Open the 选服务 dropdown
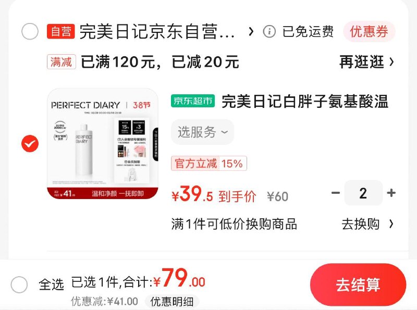Viewport: 417px width, 310px height. coord(202,132)
